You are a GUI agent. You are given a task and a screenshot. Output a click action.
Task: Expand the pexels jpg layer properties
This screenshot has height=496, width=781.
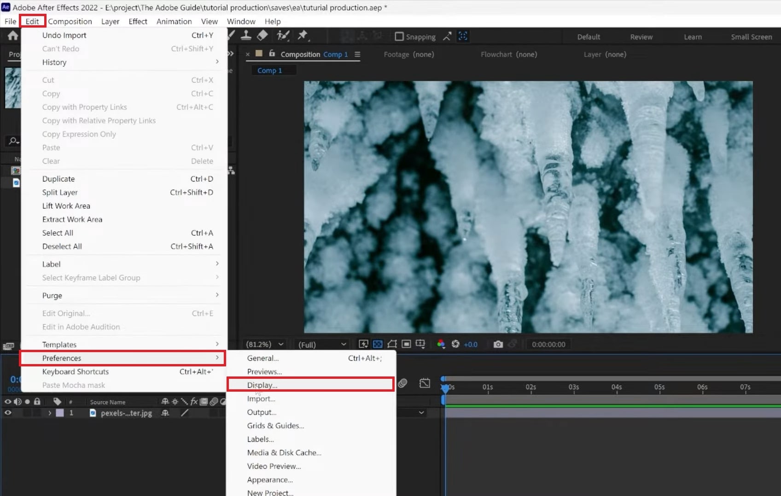50,413
